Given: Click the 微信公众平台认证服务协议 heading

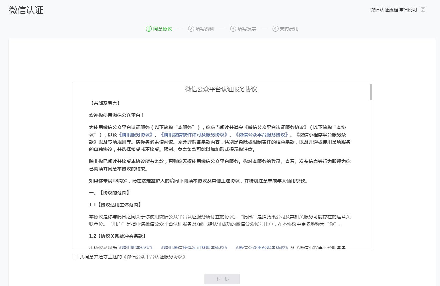Looking at the screenshot, I should pyautogui.click(x=222, y=89).
